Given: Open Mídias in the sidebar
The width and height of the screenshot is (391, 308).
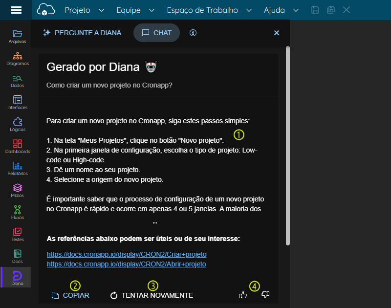Looking at the screenshot, I should coord(17,191).
